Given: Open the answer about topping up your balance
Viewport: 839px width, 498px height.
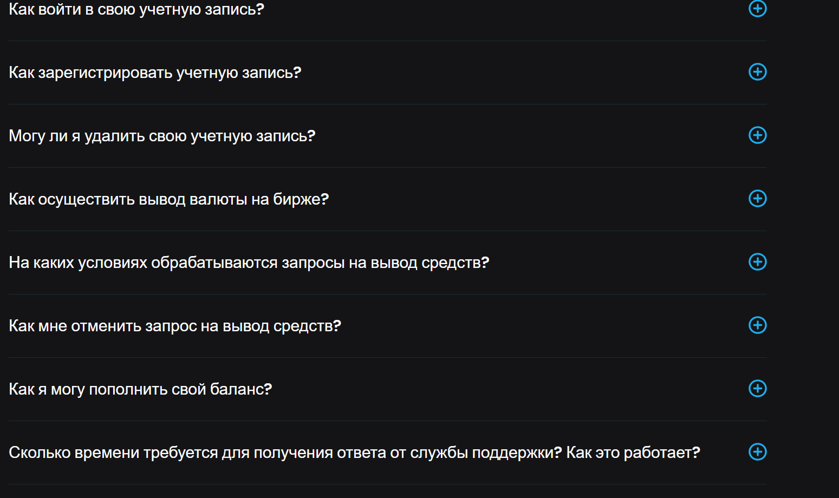Looking at the screenshot, I should pyautogui.click(x=757, y=389).
